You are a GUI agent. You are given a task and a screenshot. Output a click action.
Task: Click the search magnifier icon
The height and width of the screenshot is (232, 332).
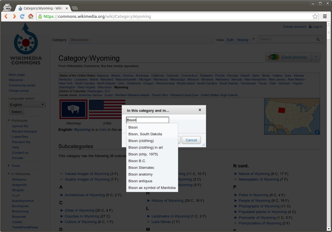tap(318, 39)
